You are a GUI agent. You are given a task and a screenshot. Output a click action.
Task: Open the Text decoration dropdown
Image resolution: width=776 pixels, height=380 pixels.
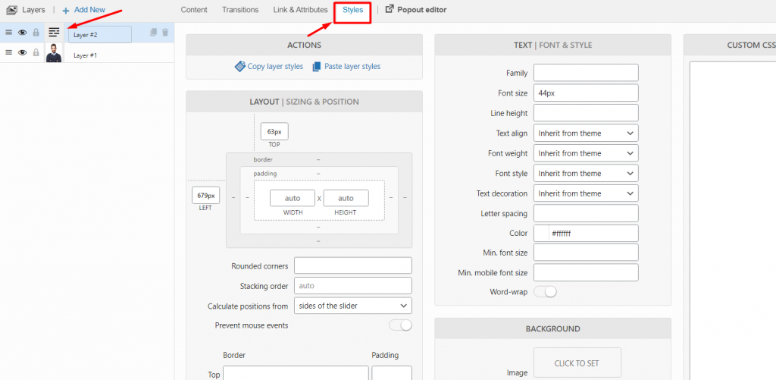(x=586, y=193)
